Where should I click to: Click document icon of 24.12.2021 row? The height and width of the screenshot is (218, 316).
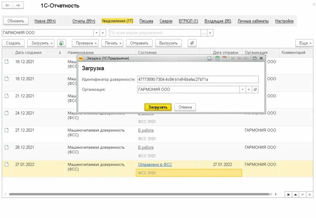(7, 113)
